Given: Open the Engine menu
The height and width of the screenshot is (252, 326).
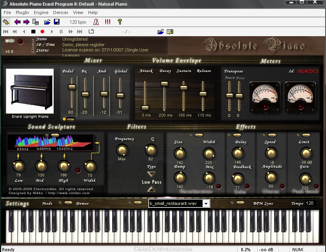Looking at the screenshot, I should click(x=41, y=12).
